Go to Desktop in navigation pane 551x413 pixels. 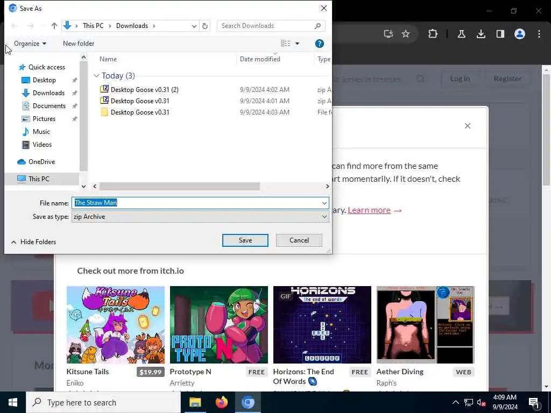44,80
